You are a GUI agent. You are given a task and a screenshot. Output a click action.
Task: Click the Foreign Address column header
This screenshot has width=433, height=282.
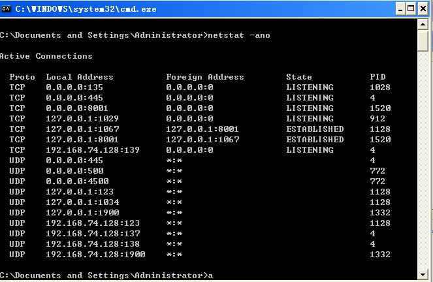(205, 77)
